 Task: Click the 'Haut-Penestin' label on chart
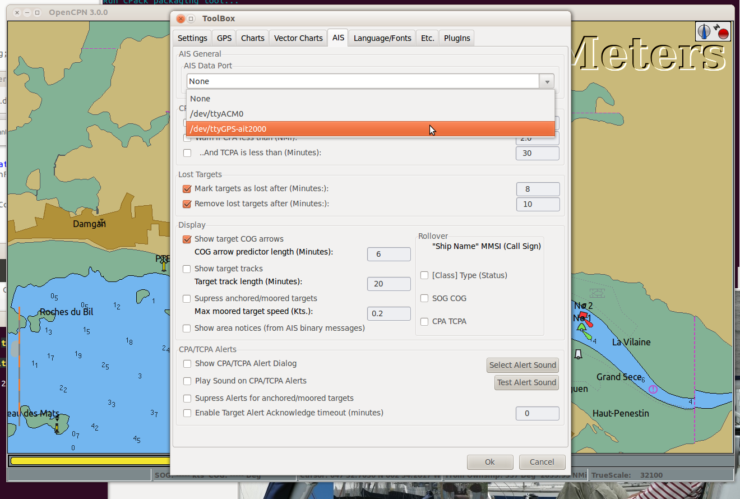[621, 413]
